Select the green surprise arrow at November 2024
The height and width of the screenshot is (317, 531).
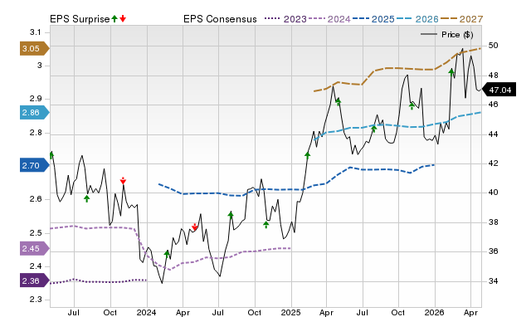click(266, 224)
